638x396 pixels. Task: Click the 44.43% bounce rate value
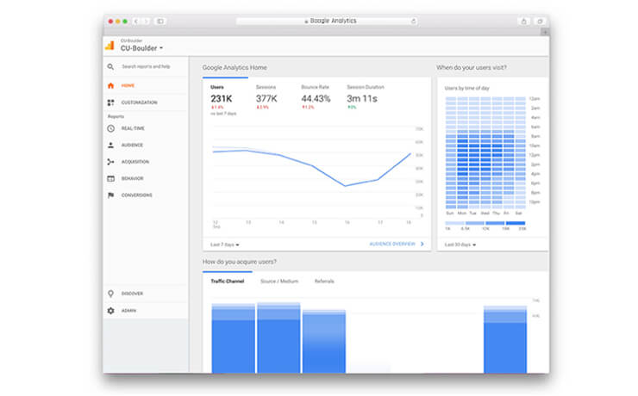[x=316, y=99]
